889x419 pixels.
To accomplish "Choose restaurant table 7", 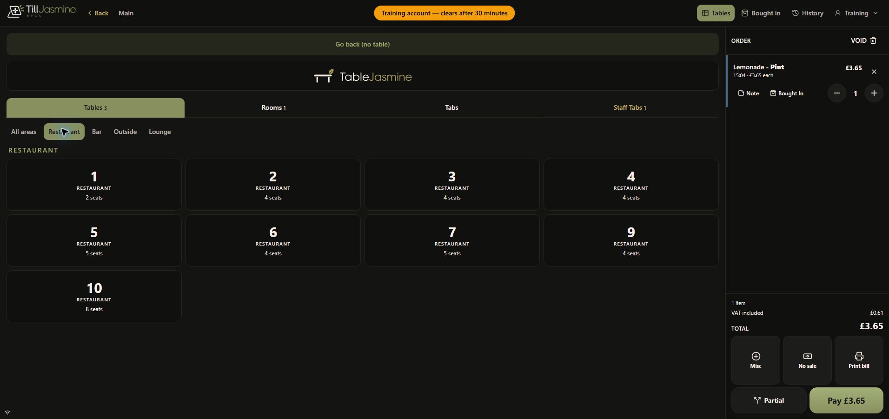I will (452, 240).
